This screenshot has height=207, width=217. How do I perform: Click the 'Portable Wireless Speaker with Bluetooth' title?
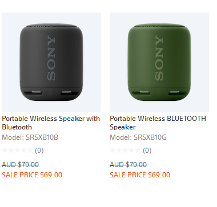click(x=51, y=123)
